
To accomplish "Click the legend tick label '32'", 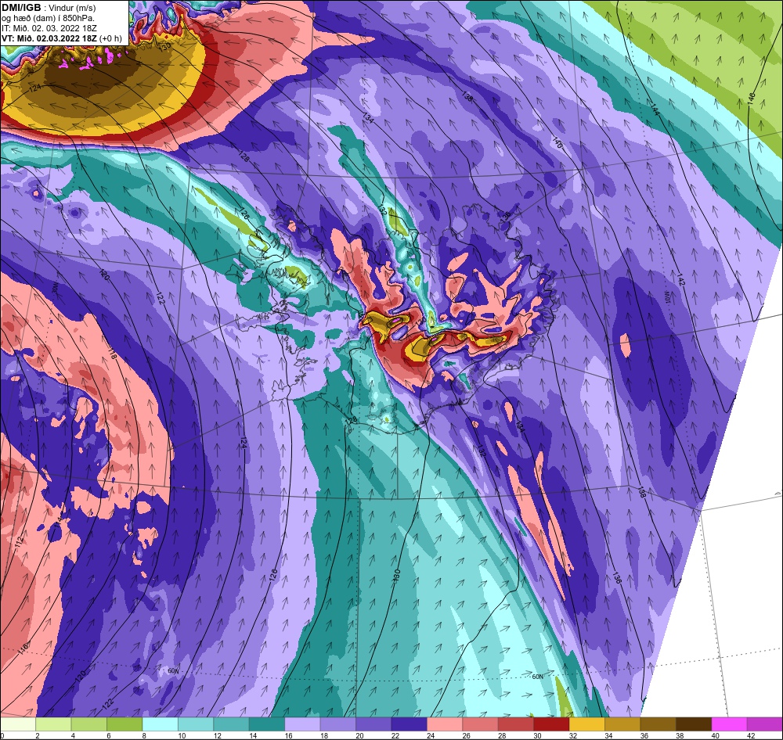I will [x=573, y=735].
